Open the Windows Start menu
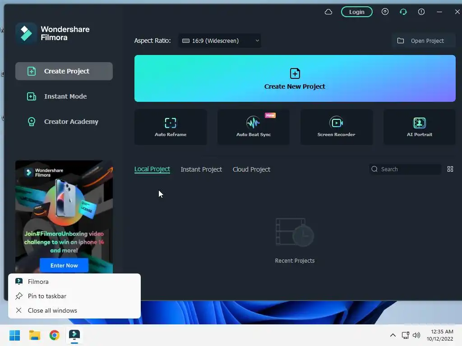The width and height of the screenshot is (462, 346). click(x=15, y=335)
